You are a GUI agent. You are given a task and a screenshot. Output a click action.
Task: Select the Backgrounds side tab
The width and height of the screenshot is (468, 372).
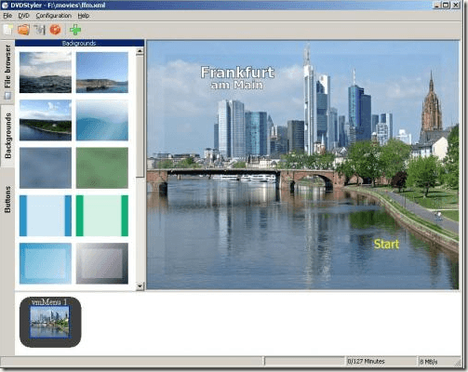tap(7, 136)
